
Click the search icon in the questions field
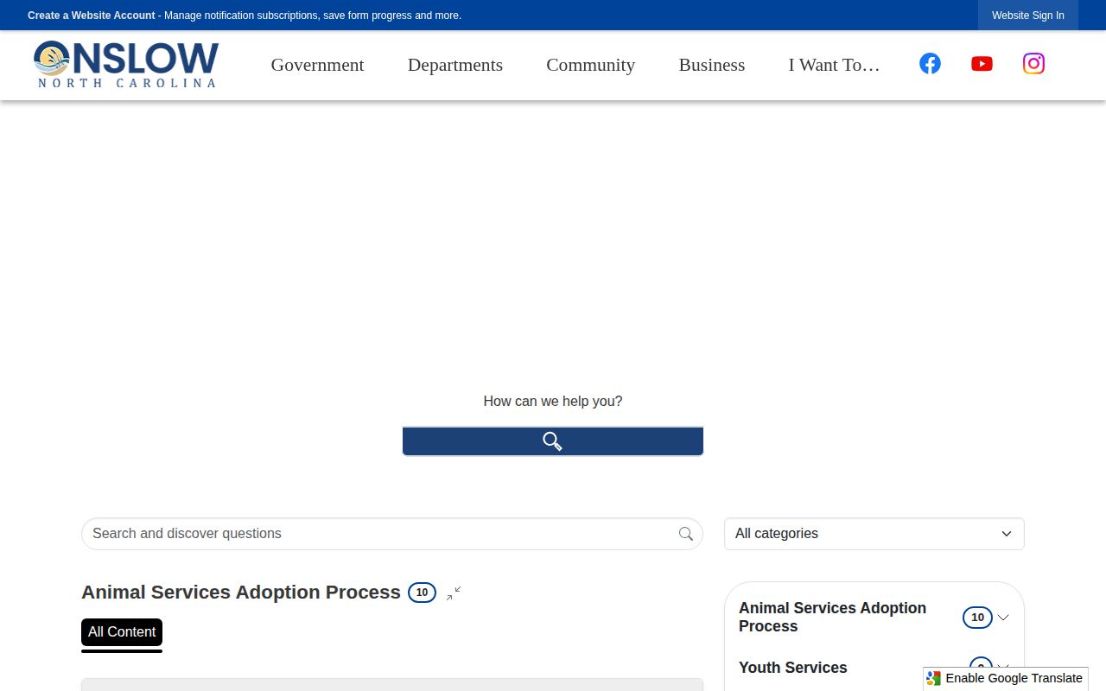tap(686, 534)
